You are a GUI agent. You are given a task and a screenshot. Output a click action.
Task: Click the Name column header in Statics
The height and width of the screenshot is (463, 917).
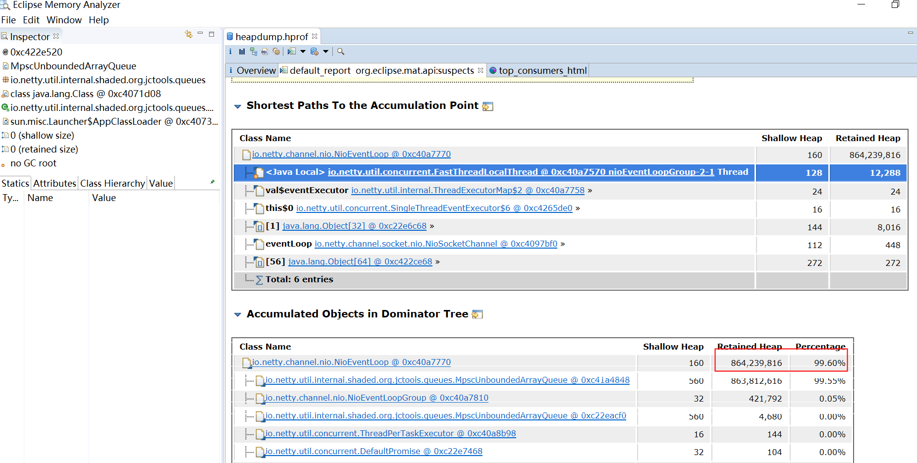click(40, 198)
